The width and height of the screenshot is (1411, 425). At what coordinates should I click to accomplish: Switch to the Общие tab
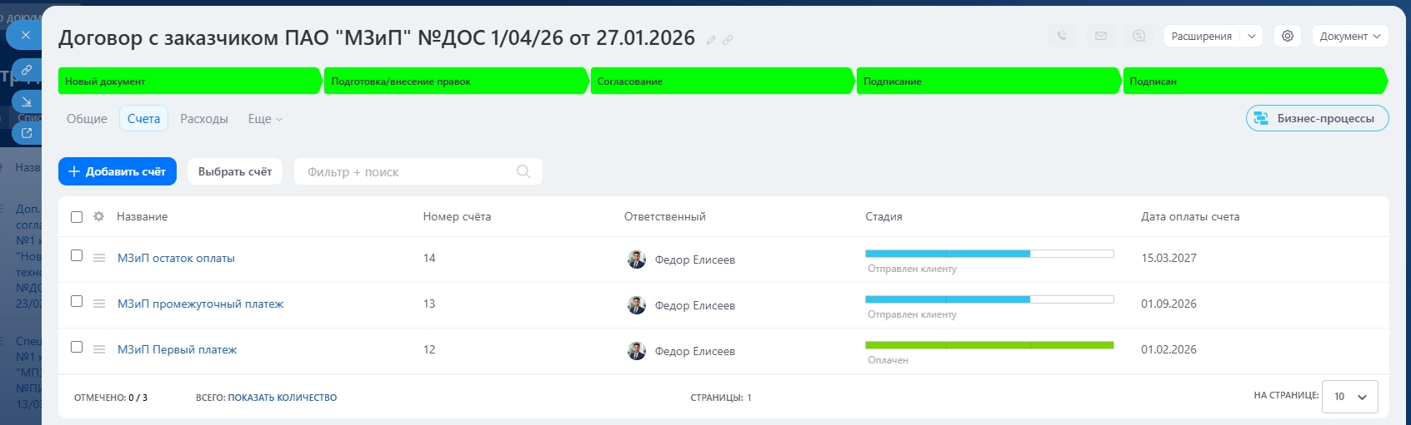87,119
